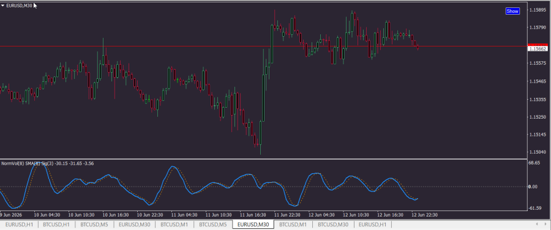
Task: Open the EURUSD,H1 tab next to BTCUSD,M30
Action: [372, 224]
